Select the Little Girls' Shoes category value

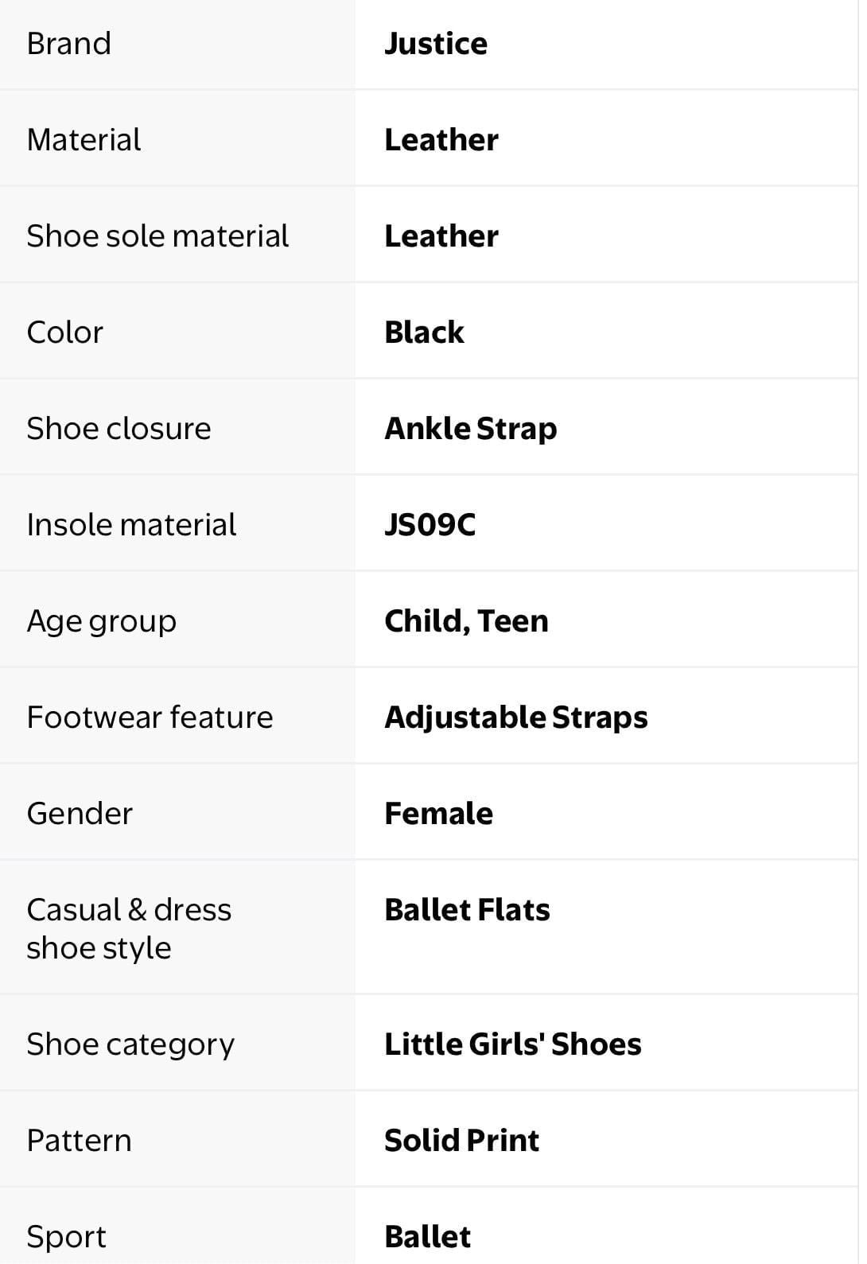pyautogui.click(x=513, y=1044)
